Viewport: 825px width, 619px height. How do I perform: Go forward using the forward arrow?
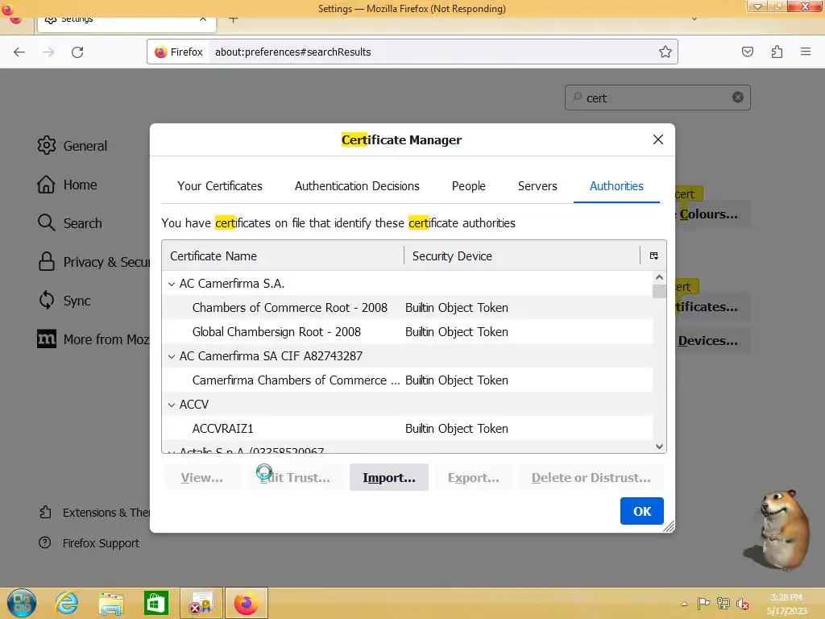(x=48, y=52)
